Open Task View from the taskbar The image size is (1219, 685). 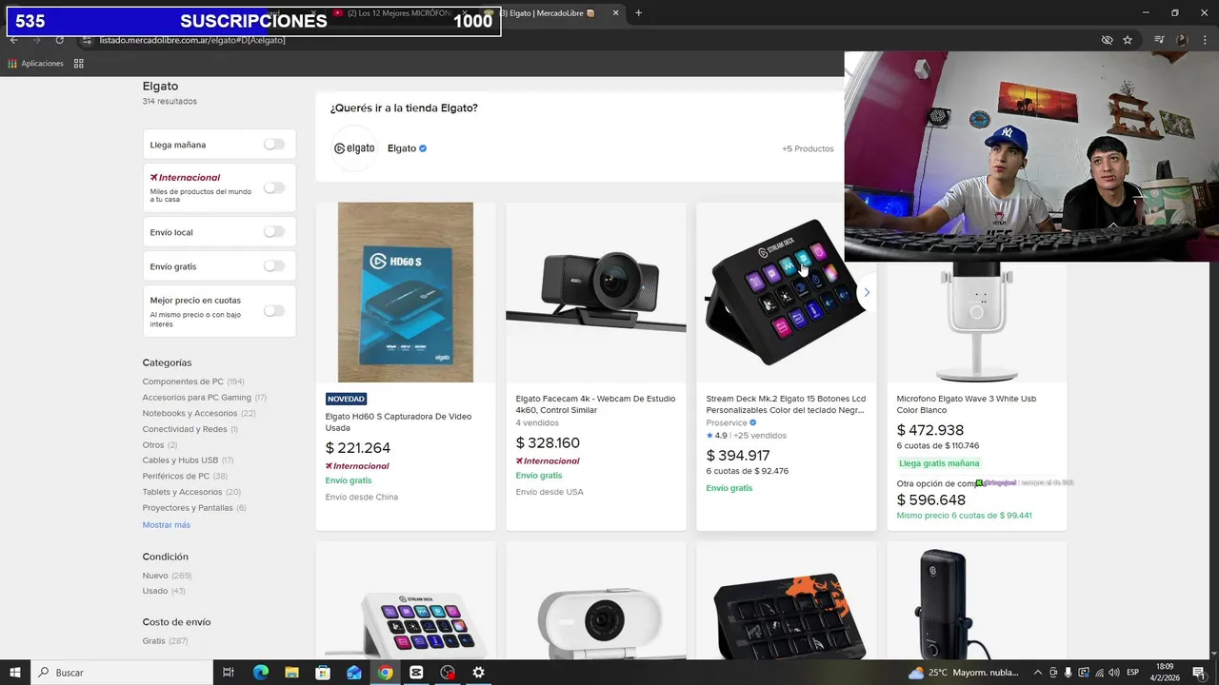pyautogui.click(x=229, y=673)
